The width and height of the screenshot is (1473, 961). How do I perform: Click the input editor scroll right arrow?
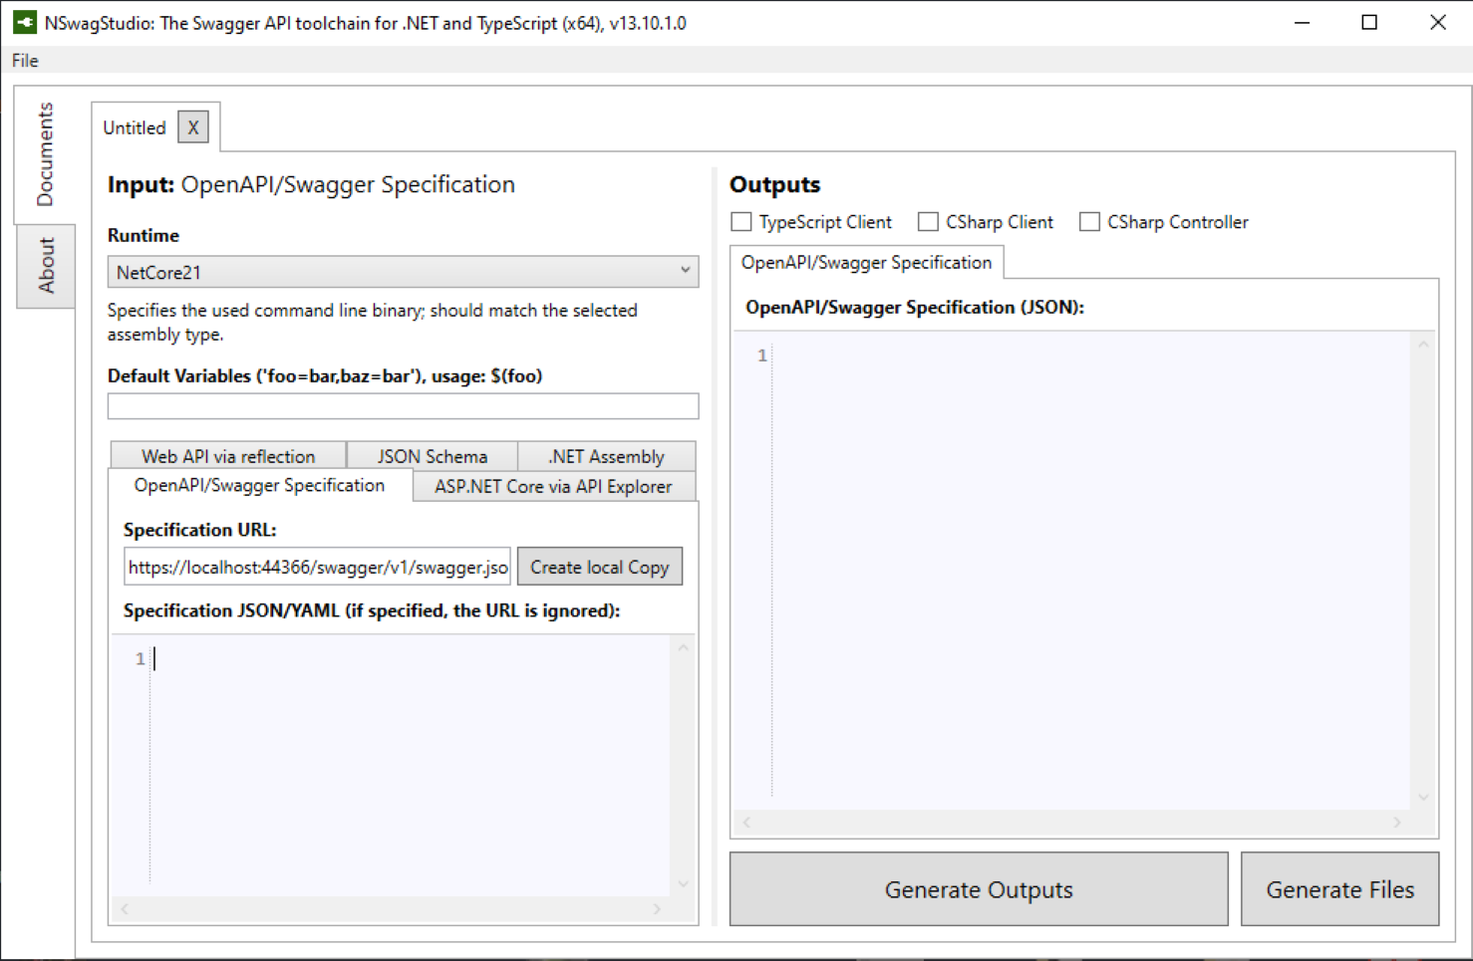pyautogui.click(x=657, y=908)
